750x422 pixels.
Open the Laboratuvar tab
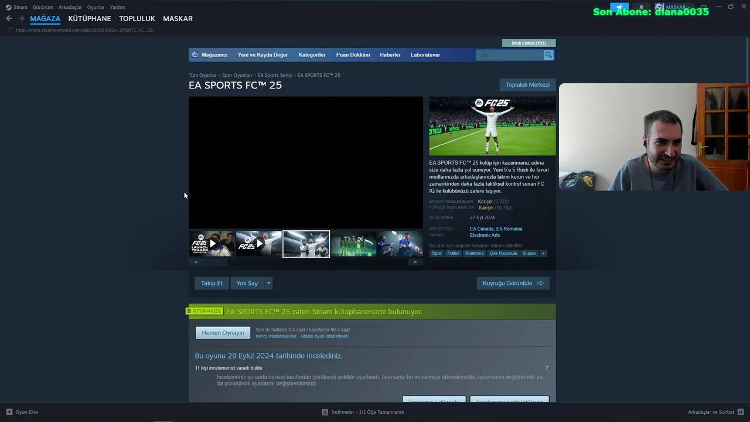[425, 55]
